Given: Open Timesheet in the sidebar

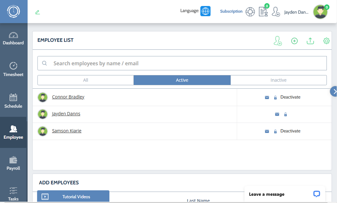Looking at the screenshot, I should (13, 69).
